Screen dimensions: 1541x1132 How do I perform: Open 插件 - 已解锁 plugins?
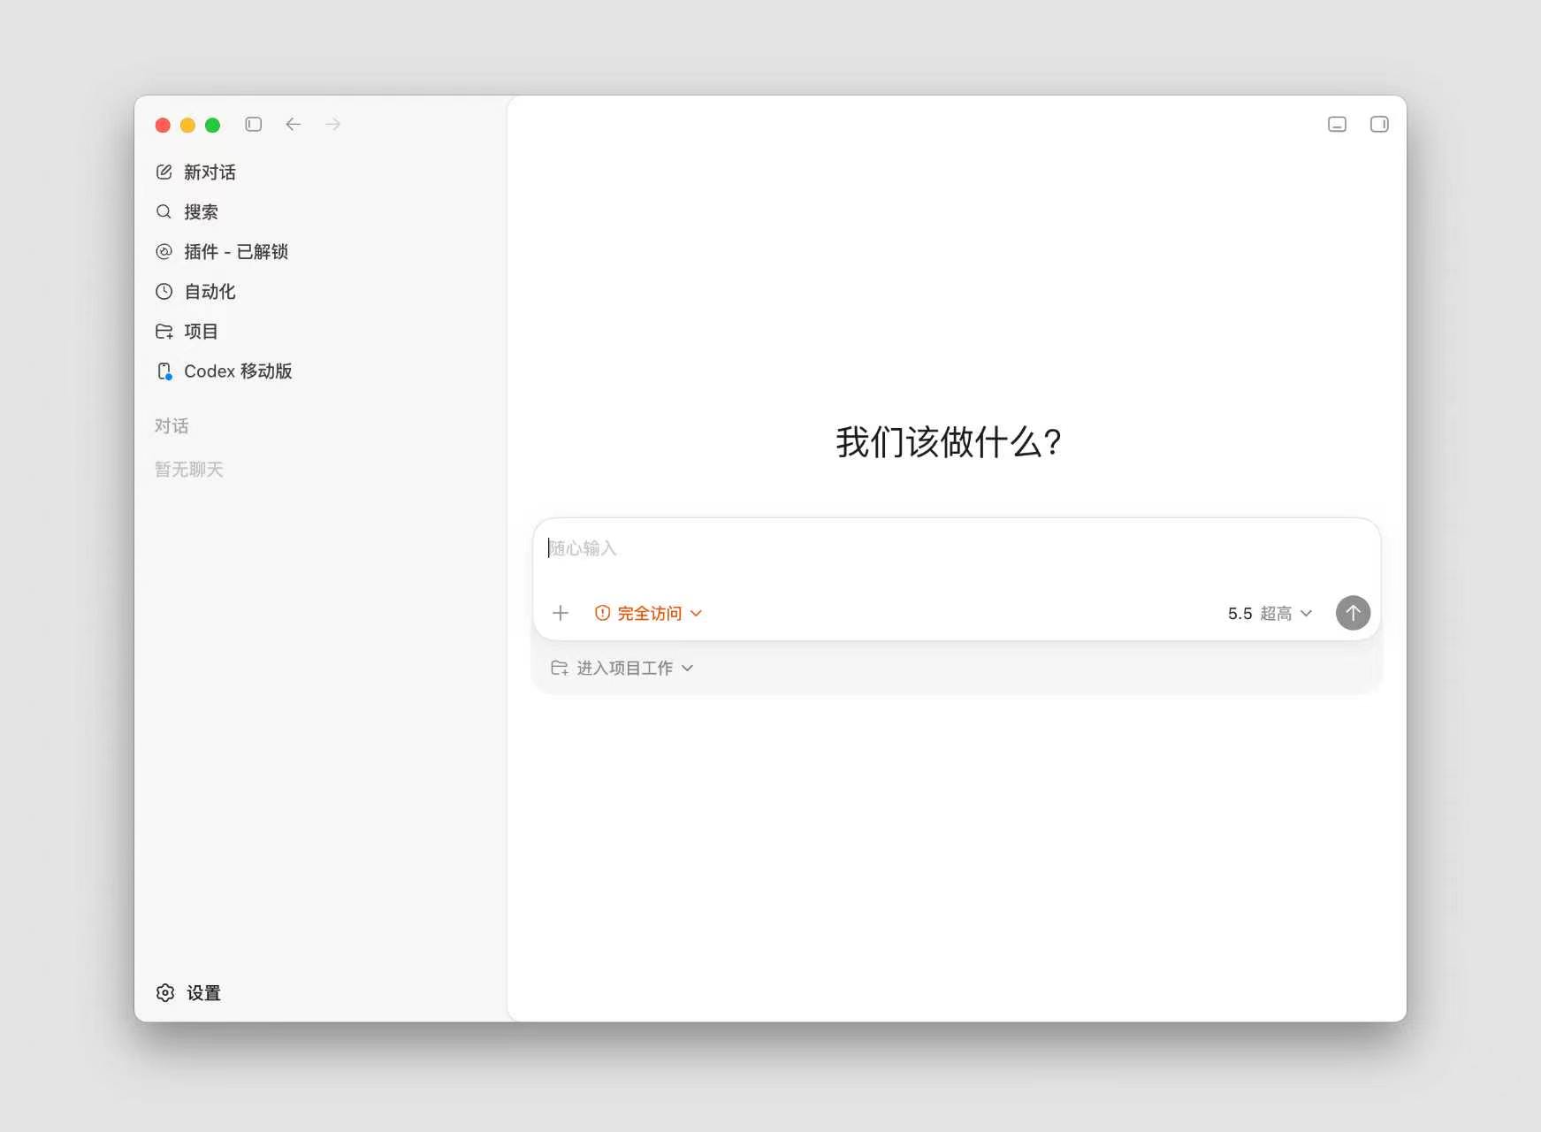coord(222,252)
